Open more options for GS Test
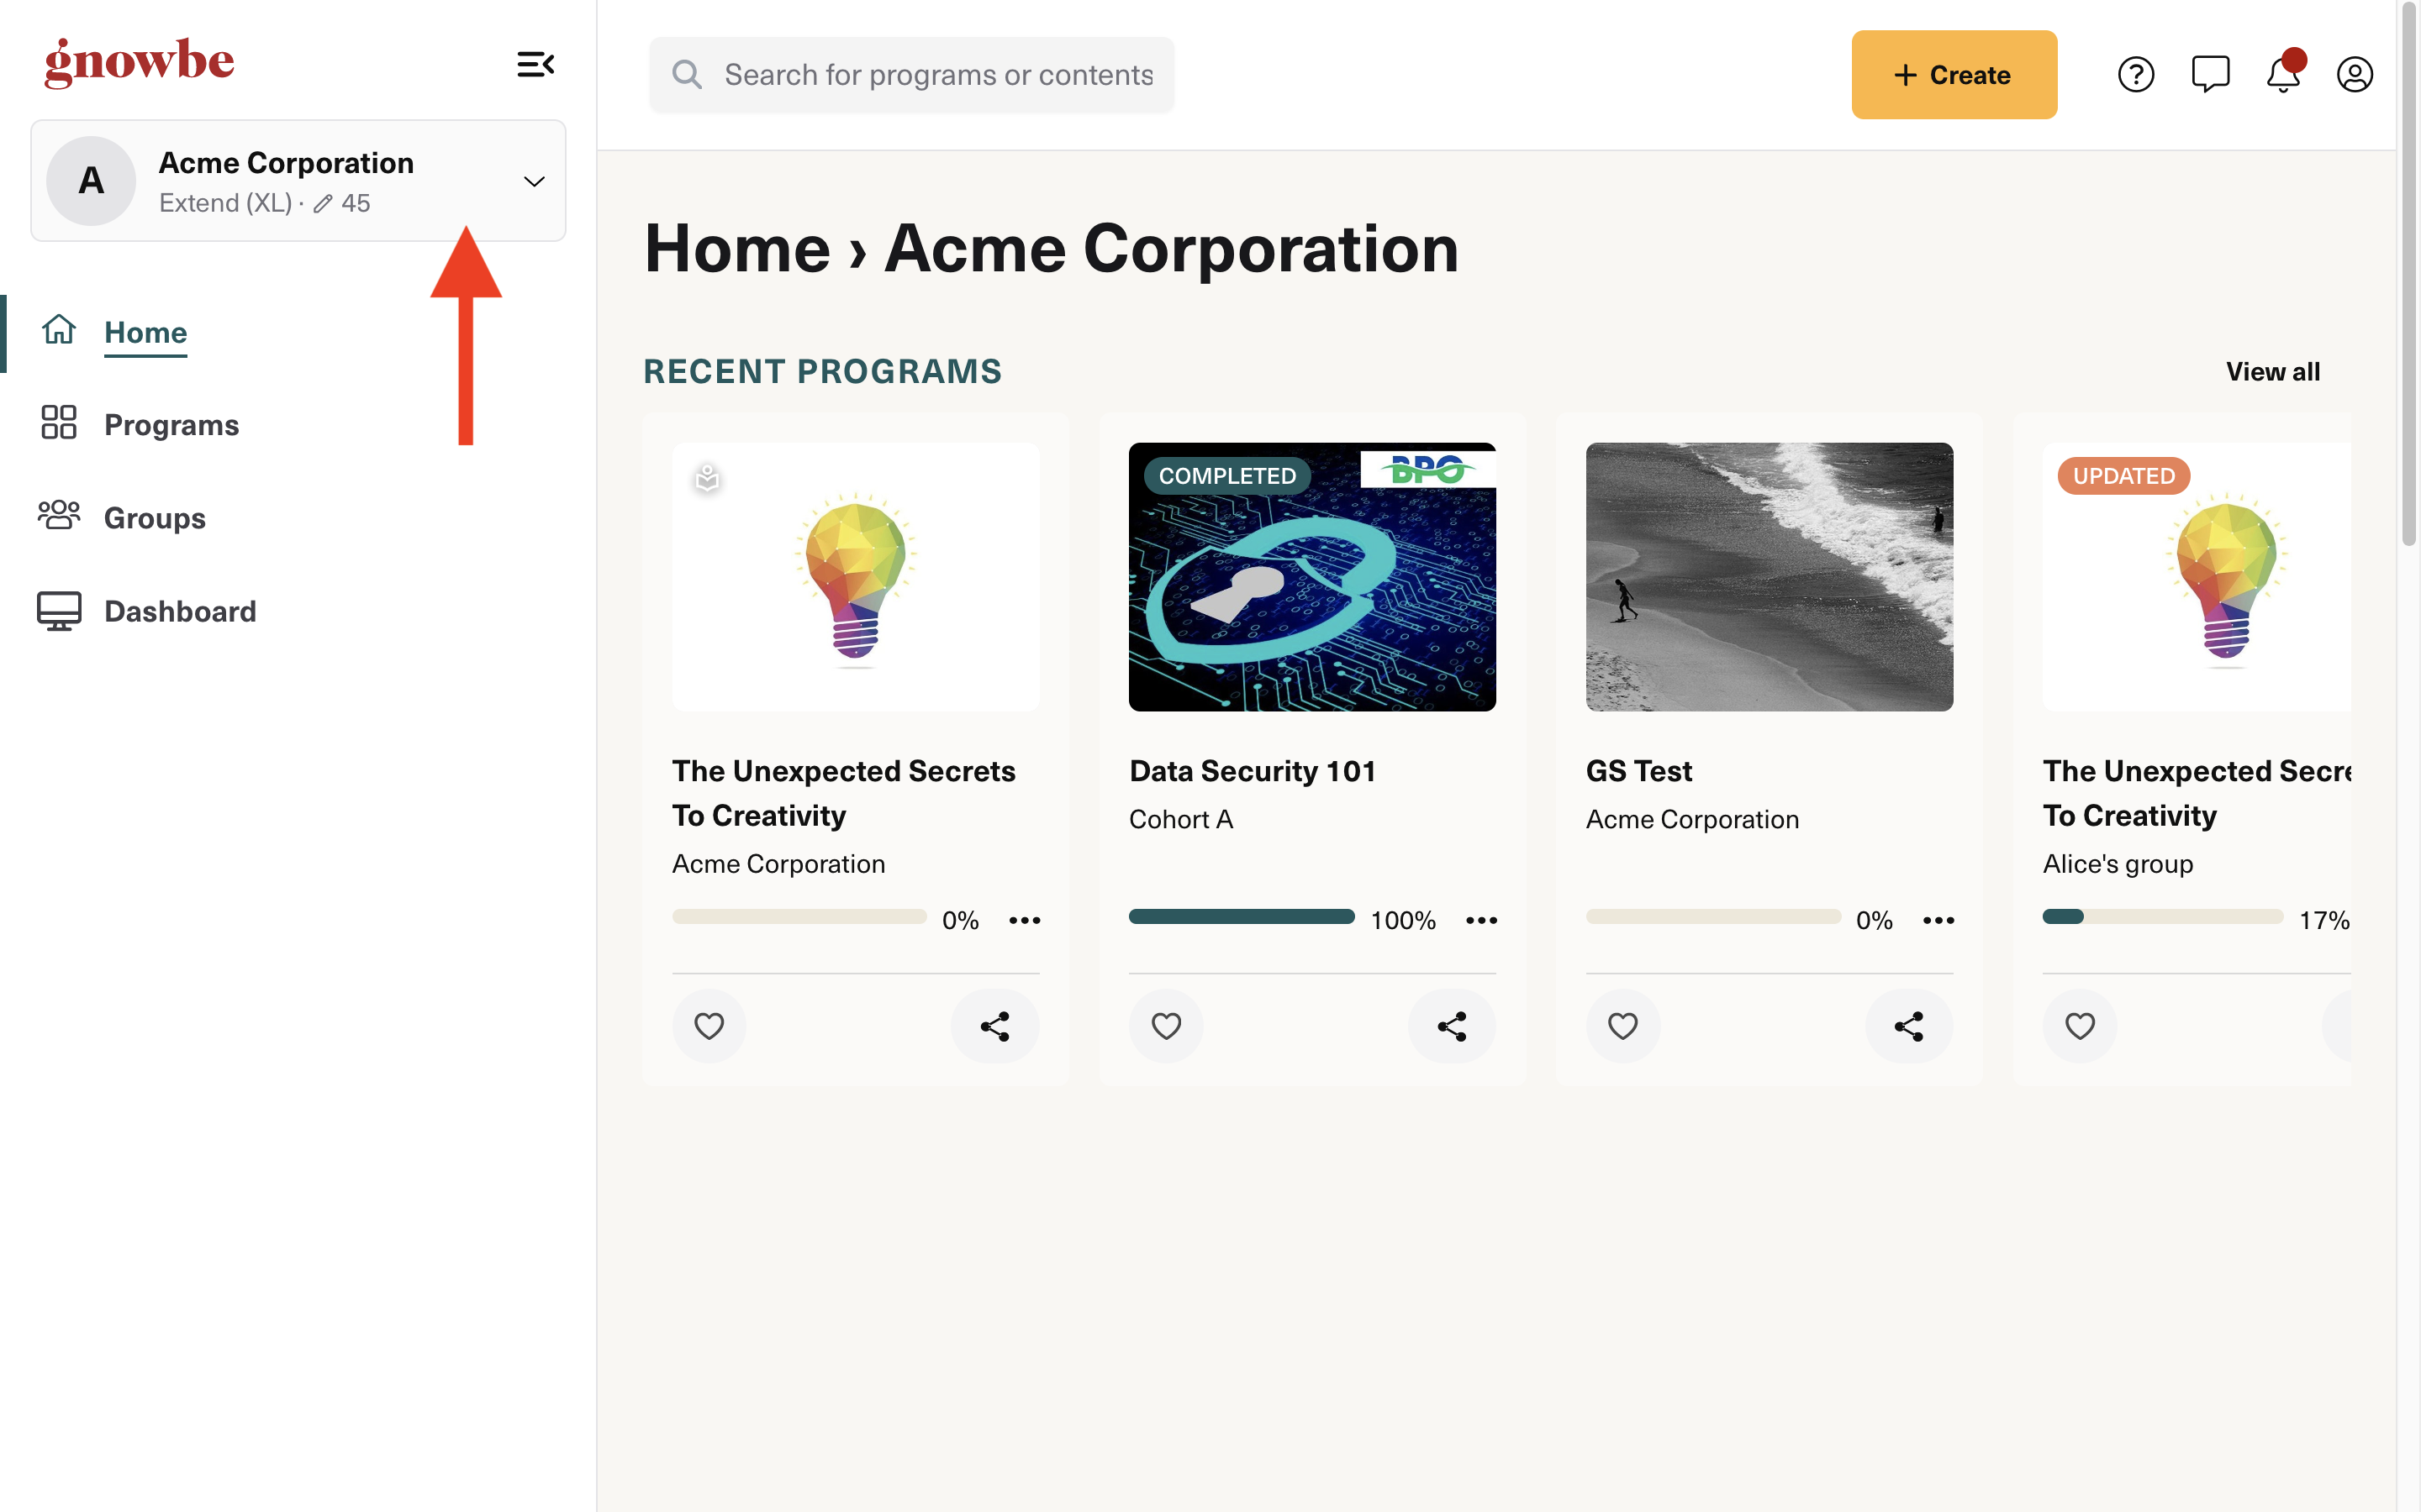Image resolution: width=2421 pixels, height=1512 pixels. click(1938, 920)
